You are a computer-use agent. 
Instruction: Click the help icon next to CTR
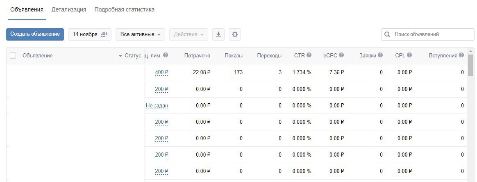click(309, 55)
